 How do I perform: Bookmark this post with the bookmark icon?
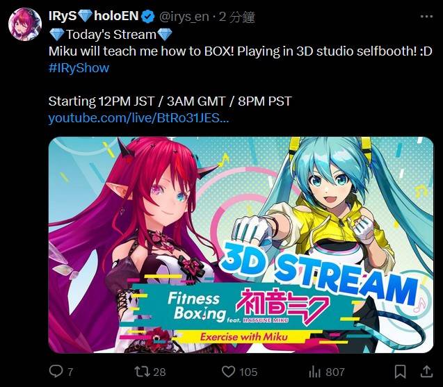tap(401, 371)
